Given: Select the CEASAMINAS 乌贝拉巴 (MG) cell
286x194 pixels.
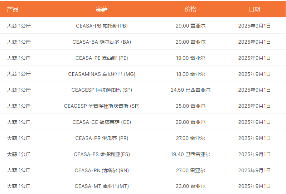Looking at the screenshot, I should click(102, 74).
